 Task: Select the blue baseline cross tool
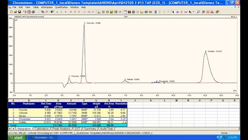tap(177, 12)
